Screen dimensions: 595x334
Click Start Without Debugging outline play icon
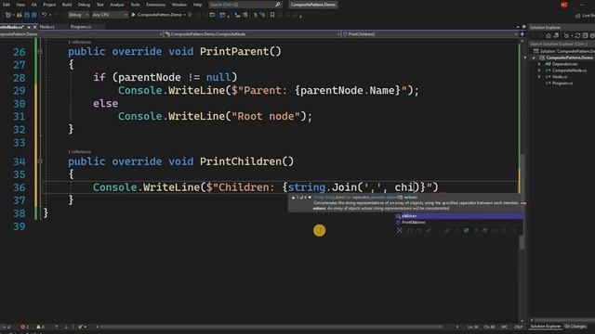coord(191,15)
